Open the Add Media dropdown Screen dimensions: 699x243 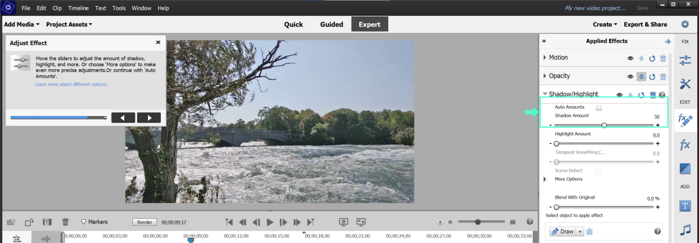pyautogui.click(x=21, y=24)
